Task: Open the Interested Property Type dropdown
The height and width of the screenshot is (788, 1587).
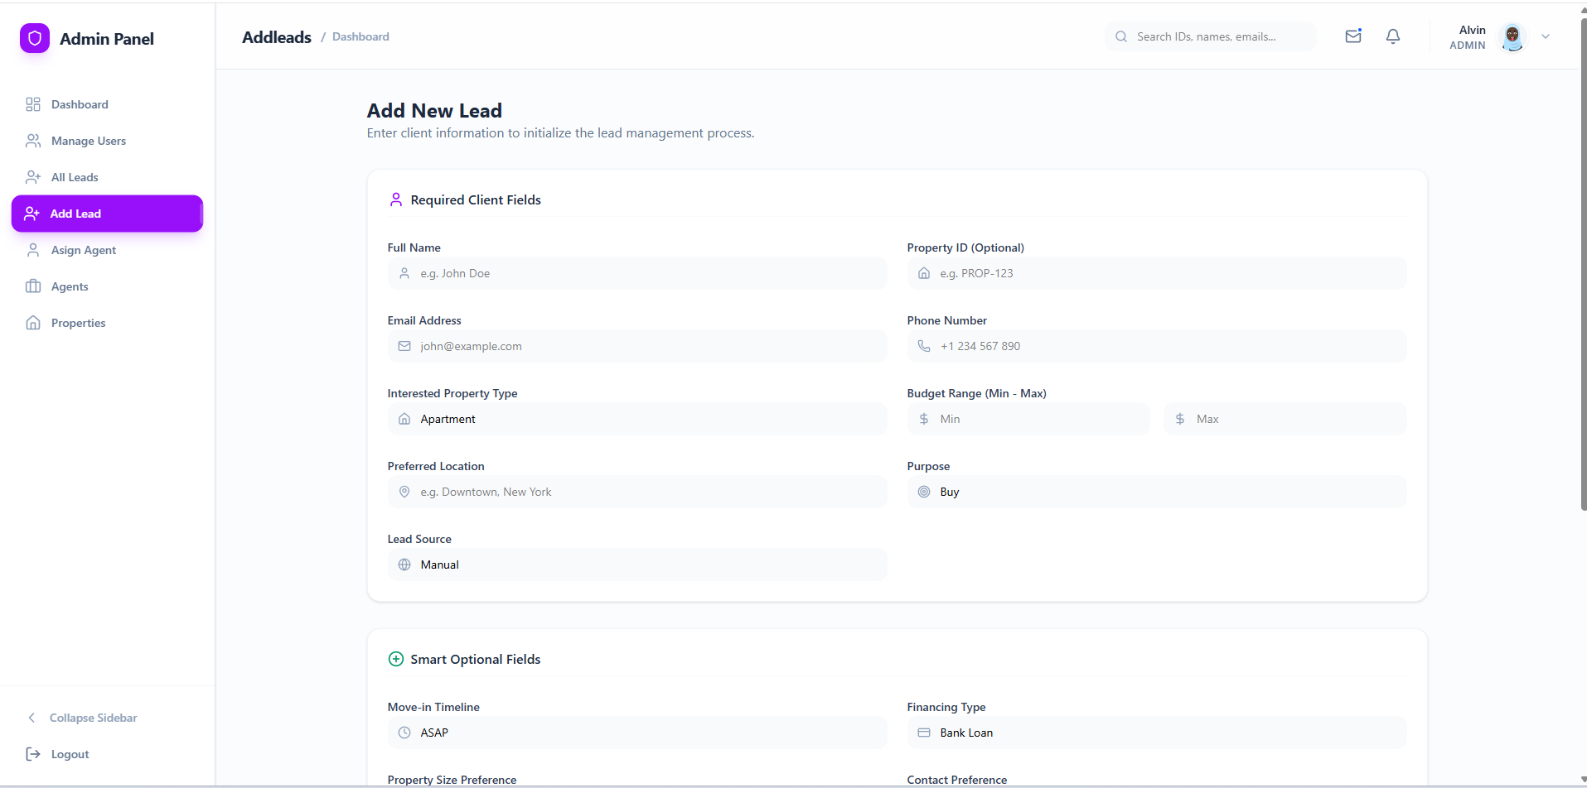Action: [x=636, y=419]
